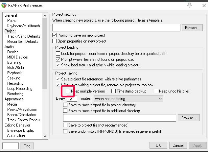The width and height of the screenshot is (208, 152).
Task: Click the REAPER logo icon in title bar
Action: [4, 6]
